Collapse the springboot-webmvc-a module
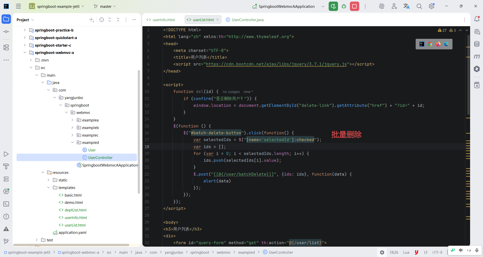483x257 pixels. pyautogui.click(x=25, y=52)
